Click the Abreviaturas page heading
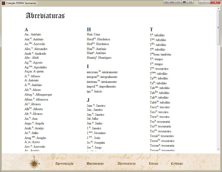The width and height of the screenshot is (222, 172). coord(45,16)
